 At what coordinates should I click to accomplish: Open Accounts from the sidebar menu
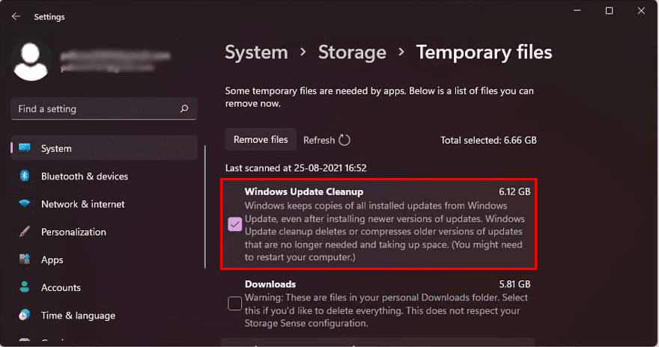61,287
